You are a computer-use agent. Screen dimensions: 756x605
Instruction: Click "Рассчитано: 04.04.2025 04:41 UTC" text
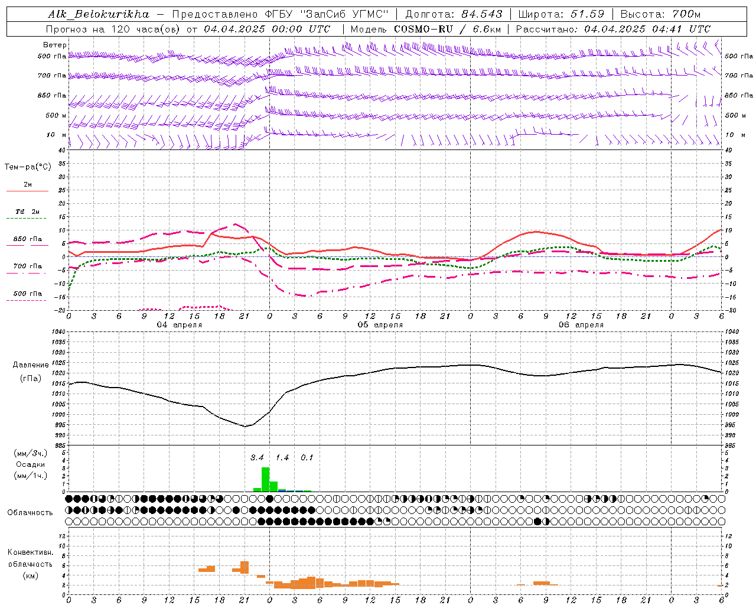coord(613,29)
